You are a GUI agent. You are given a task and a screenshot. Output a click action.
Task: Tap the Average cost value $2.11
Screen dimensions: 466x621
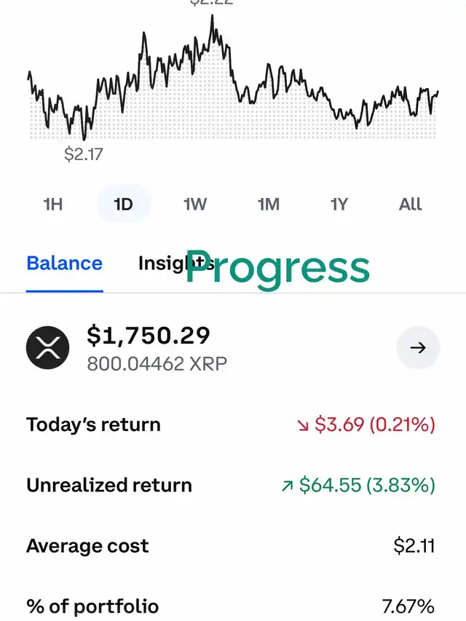414,546
